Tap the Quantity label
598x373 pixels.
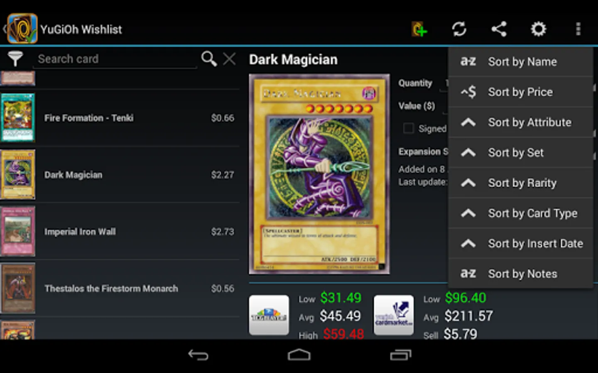[415, 83]
